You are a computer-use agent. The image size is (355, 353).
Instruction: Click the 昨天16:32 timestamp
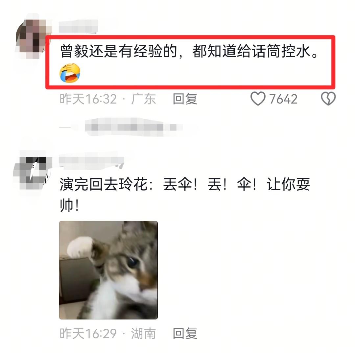point(88,99)
